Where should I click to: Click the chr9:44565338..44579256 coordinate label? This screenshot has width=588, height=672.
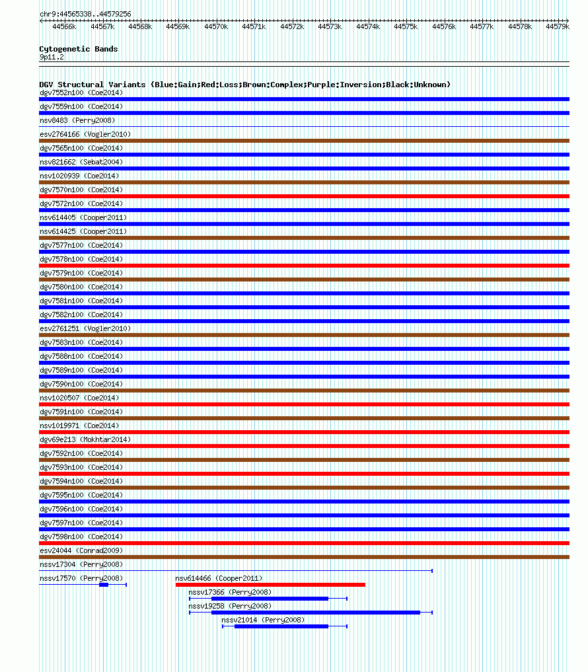point(85,14)
